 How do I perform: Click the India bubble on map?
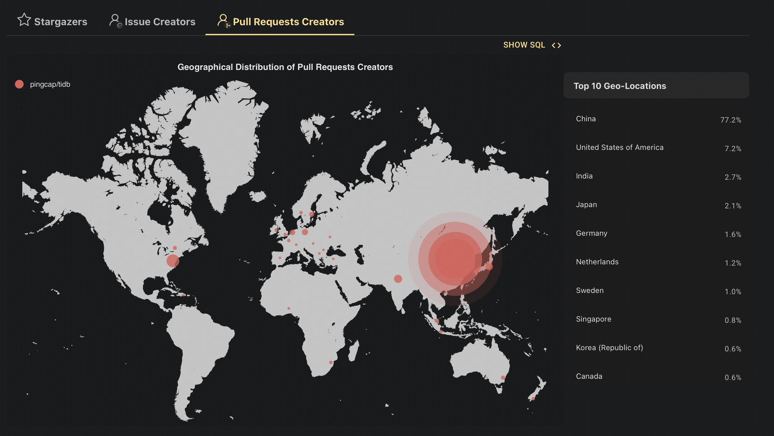[398, 279]
